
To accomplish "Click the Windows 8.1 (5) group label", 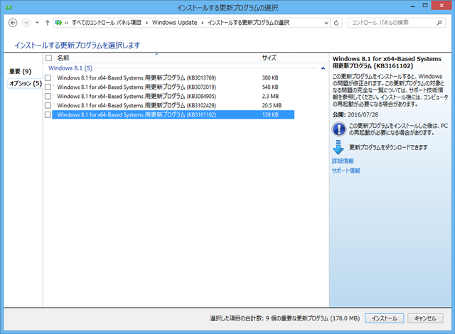I will tap(70, 68).
